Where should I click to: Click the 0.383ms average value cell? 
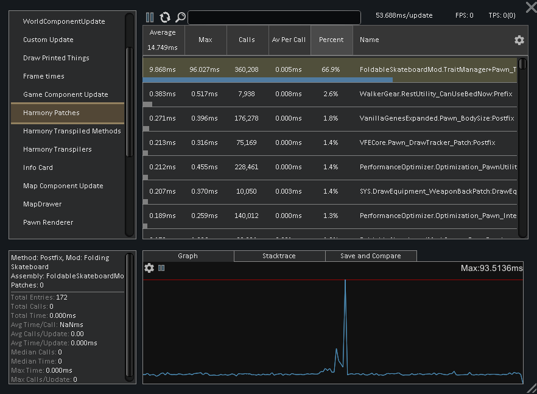tap(163, 94)
